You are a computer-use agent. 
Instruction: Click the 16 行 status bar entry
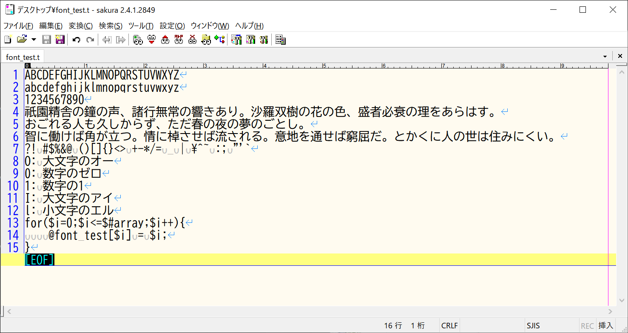pyautogui.click(x=393, y=326)
